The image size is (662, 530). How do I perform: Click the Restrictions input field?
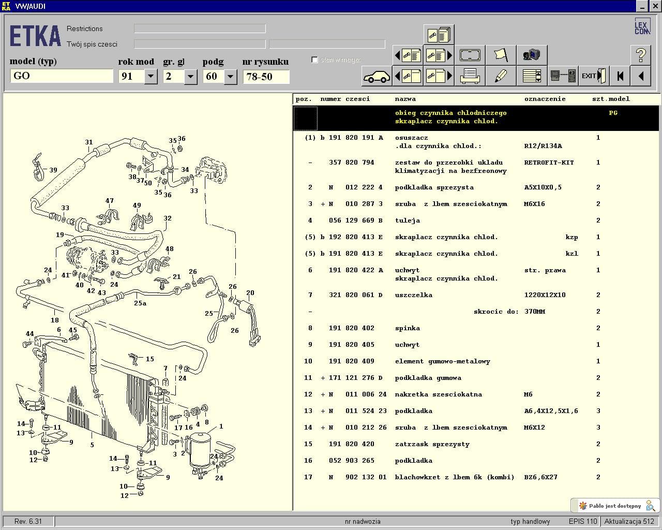[x=200, y=28]
